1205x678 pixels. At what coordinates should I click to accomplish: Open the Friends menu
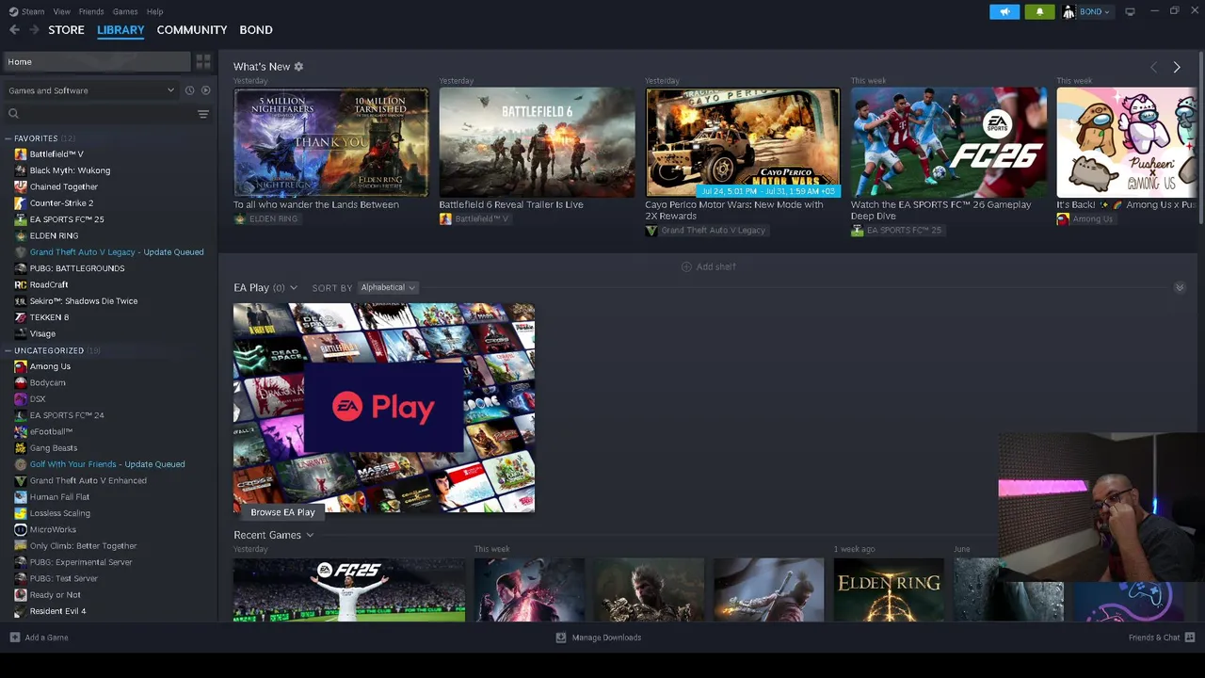tap(91, 11)
